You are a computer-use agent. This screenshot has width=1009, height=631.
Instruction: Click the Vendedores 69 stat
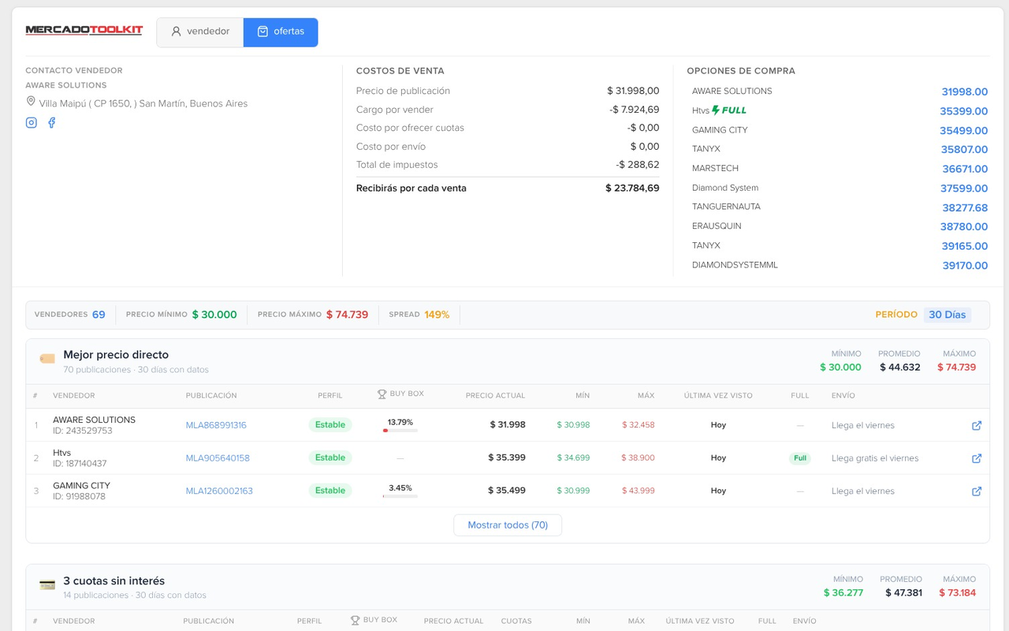(x=70, y=315)
